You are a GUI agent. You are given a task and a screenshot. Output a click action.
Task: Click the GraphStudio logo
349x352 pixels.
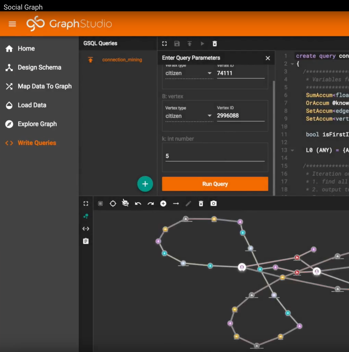69,24
